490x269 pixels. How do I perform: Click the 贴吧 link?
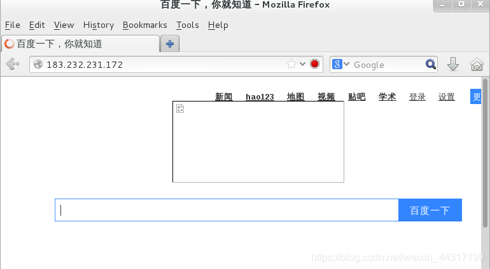pyautogui.click(x=357, y=96)
